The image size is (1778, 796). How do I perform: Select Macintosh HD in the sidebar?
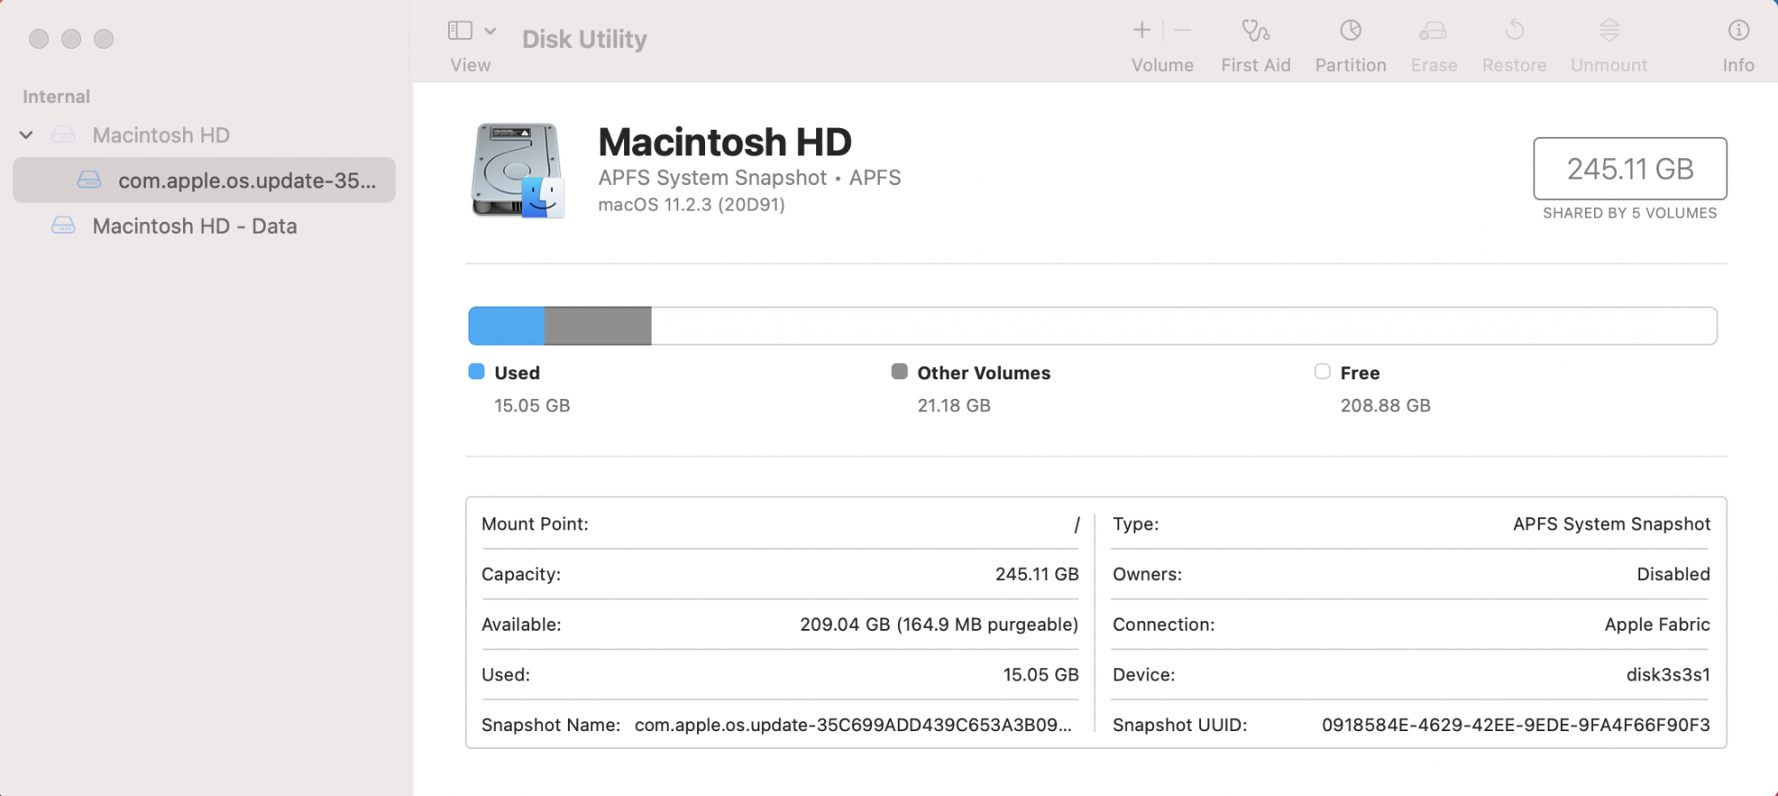161,135
